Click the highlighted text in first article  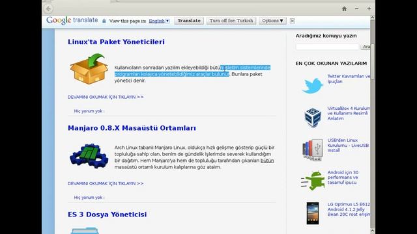[192, 71]
